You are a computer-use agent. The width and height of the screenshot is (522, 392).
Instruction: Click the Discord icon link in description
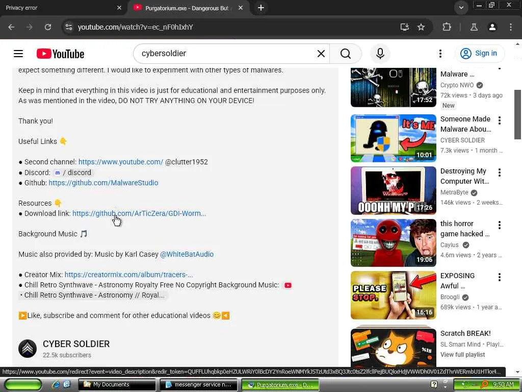click(x=57, y=173)
